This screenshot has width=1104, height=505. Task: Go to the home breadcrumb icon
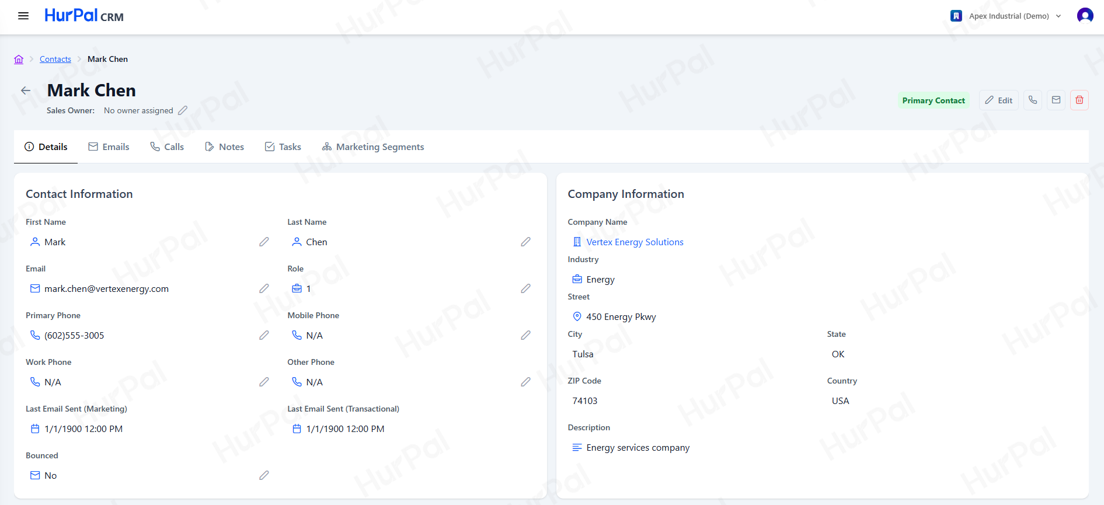pyautogui.click(x=19, y=59)
